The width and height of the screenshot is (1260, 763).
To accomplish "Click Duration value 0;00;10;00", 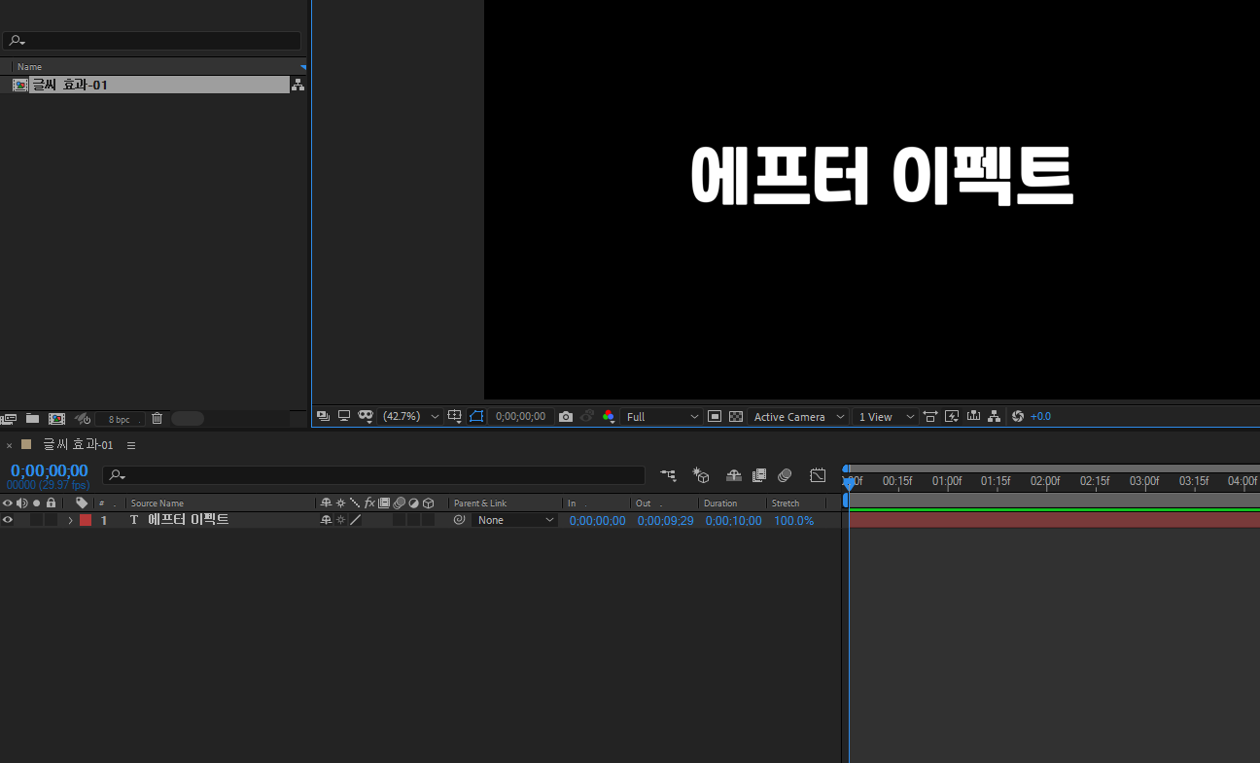I will point(733,520).
